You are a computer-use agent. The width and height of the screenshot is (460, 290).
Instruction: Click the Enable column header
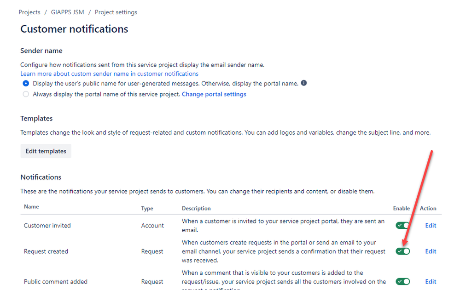[x=401, y=208]
